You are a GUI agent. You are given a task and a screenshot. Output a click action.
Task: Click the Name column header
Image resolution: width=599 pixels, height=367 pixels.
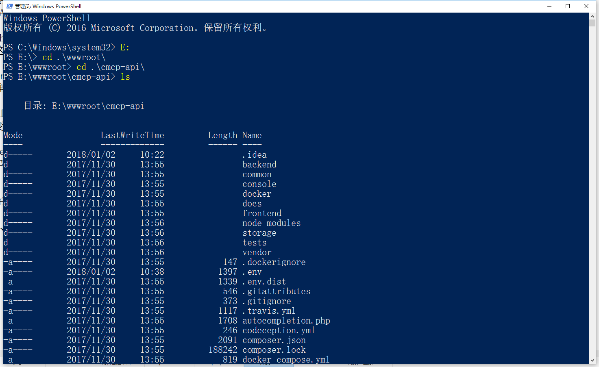[x=252, y=135]
